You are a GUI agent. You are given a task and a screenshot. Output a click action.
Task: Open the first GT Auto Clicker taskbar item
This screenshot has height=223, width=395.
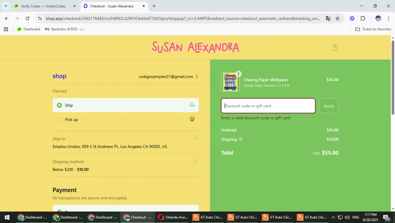click(x=208, y=217)
